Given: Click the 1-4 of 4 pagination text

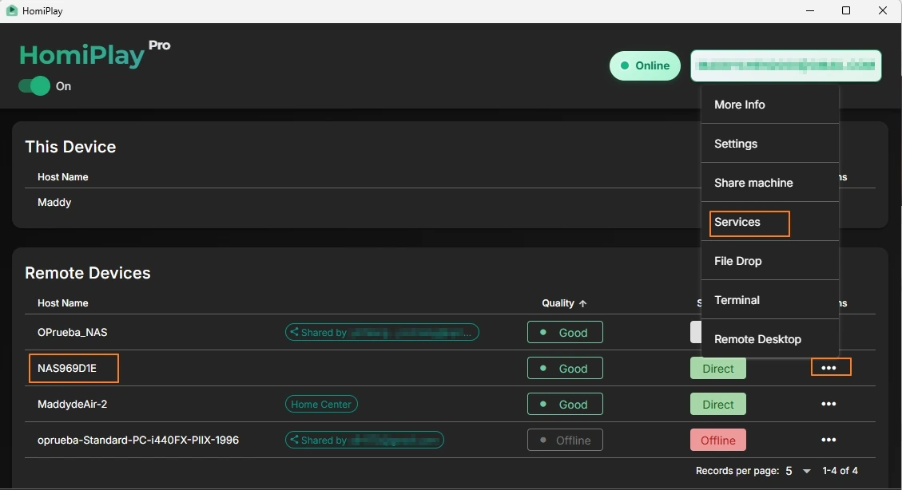Looking at the screenshot, I should pos(840,471).
